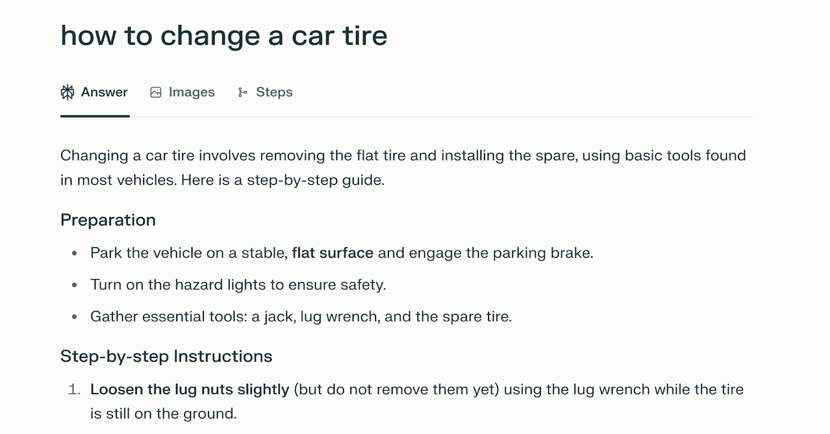Screen dimensions: 830x434
Task: Select the Answer tab
Action: tap(95, 92)
